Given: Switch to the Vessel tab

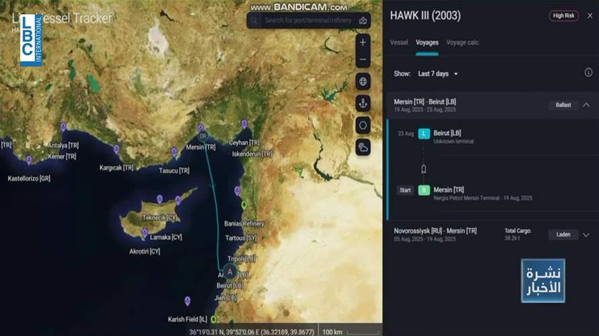Looking at the screenshot, I should coord(399,42).
